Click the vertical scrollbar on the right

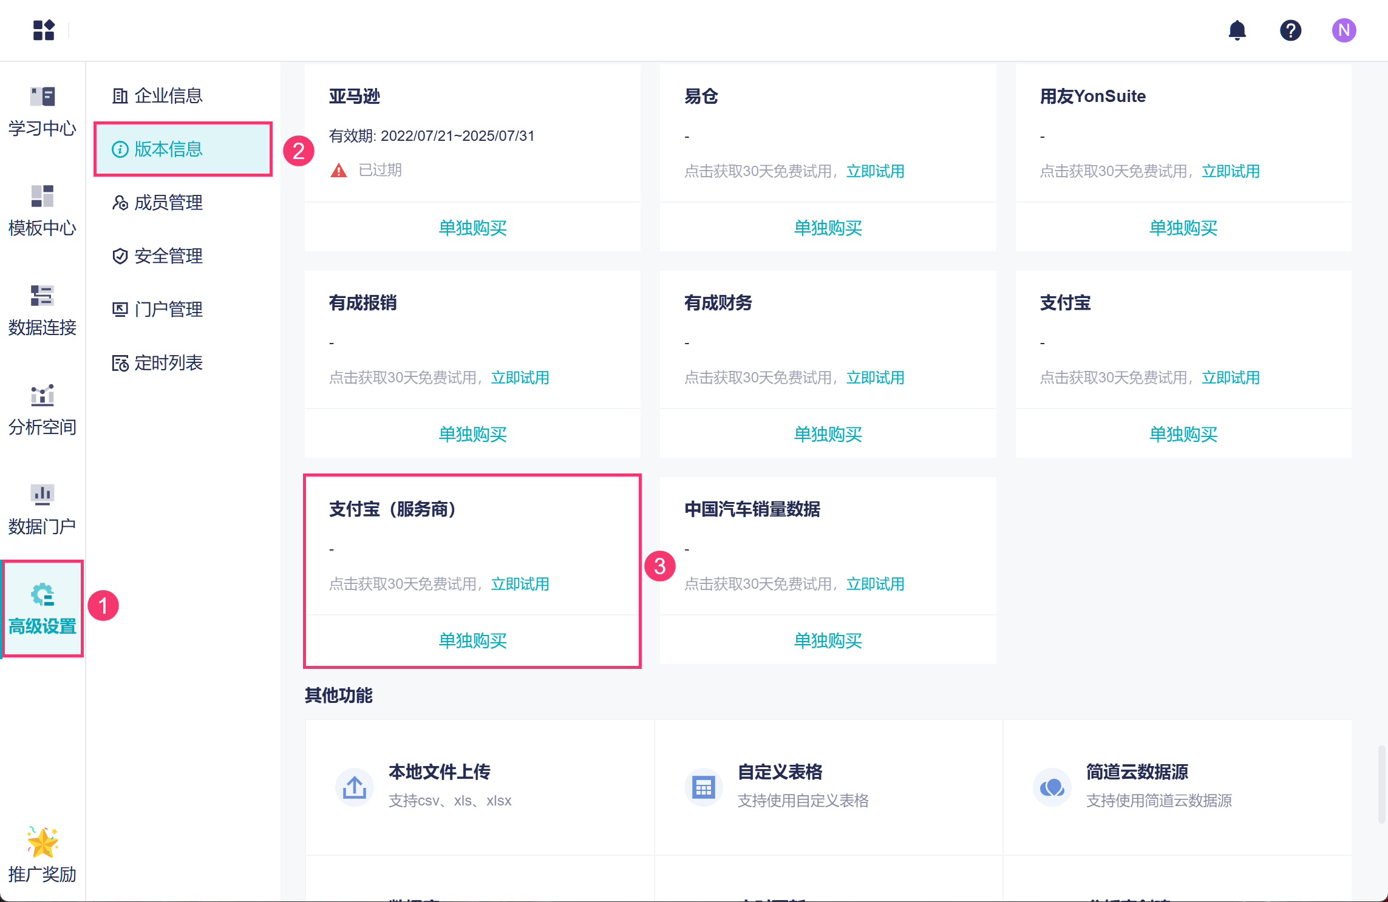[1381, 784]
